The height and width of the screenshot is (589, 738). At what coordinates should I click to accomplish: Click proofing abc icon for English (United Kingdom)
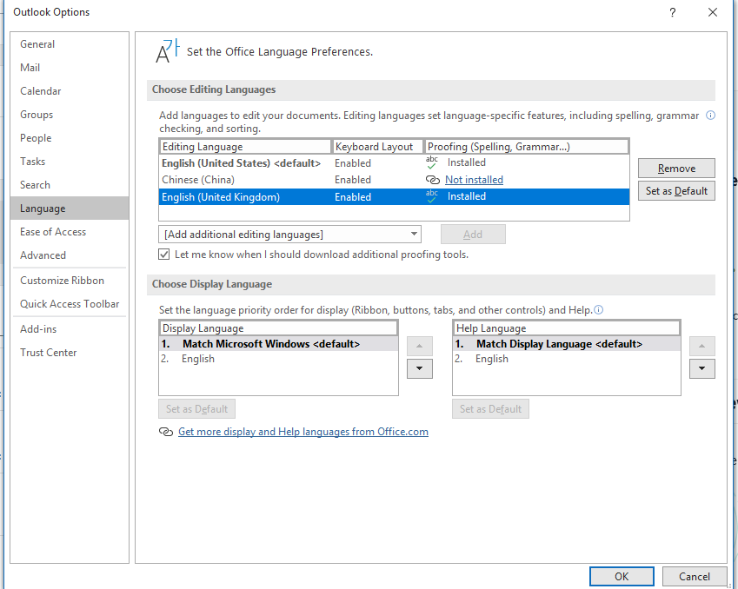click(432, 196)
